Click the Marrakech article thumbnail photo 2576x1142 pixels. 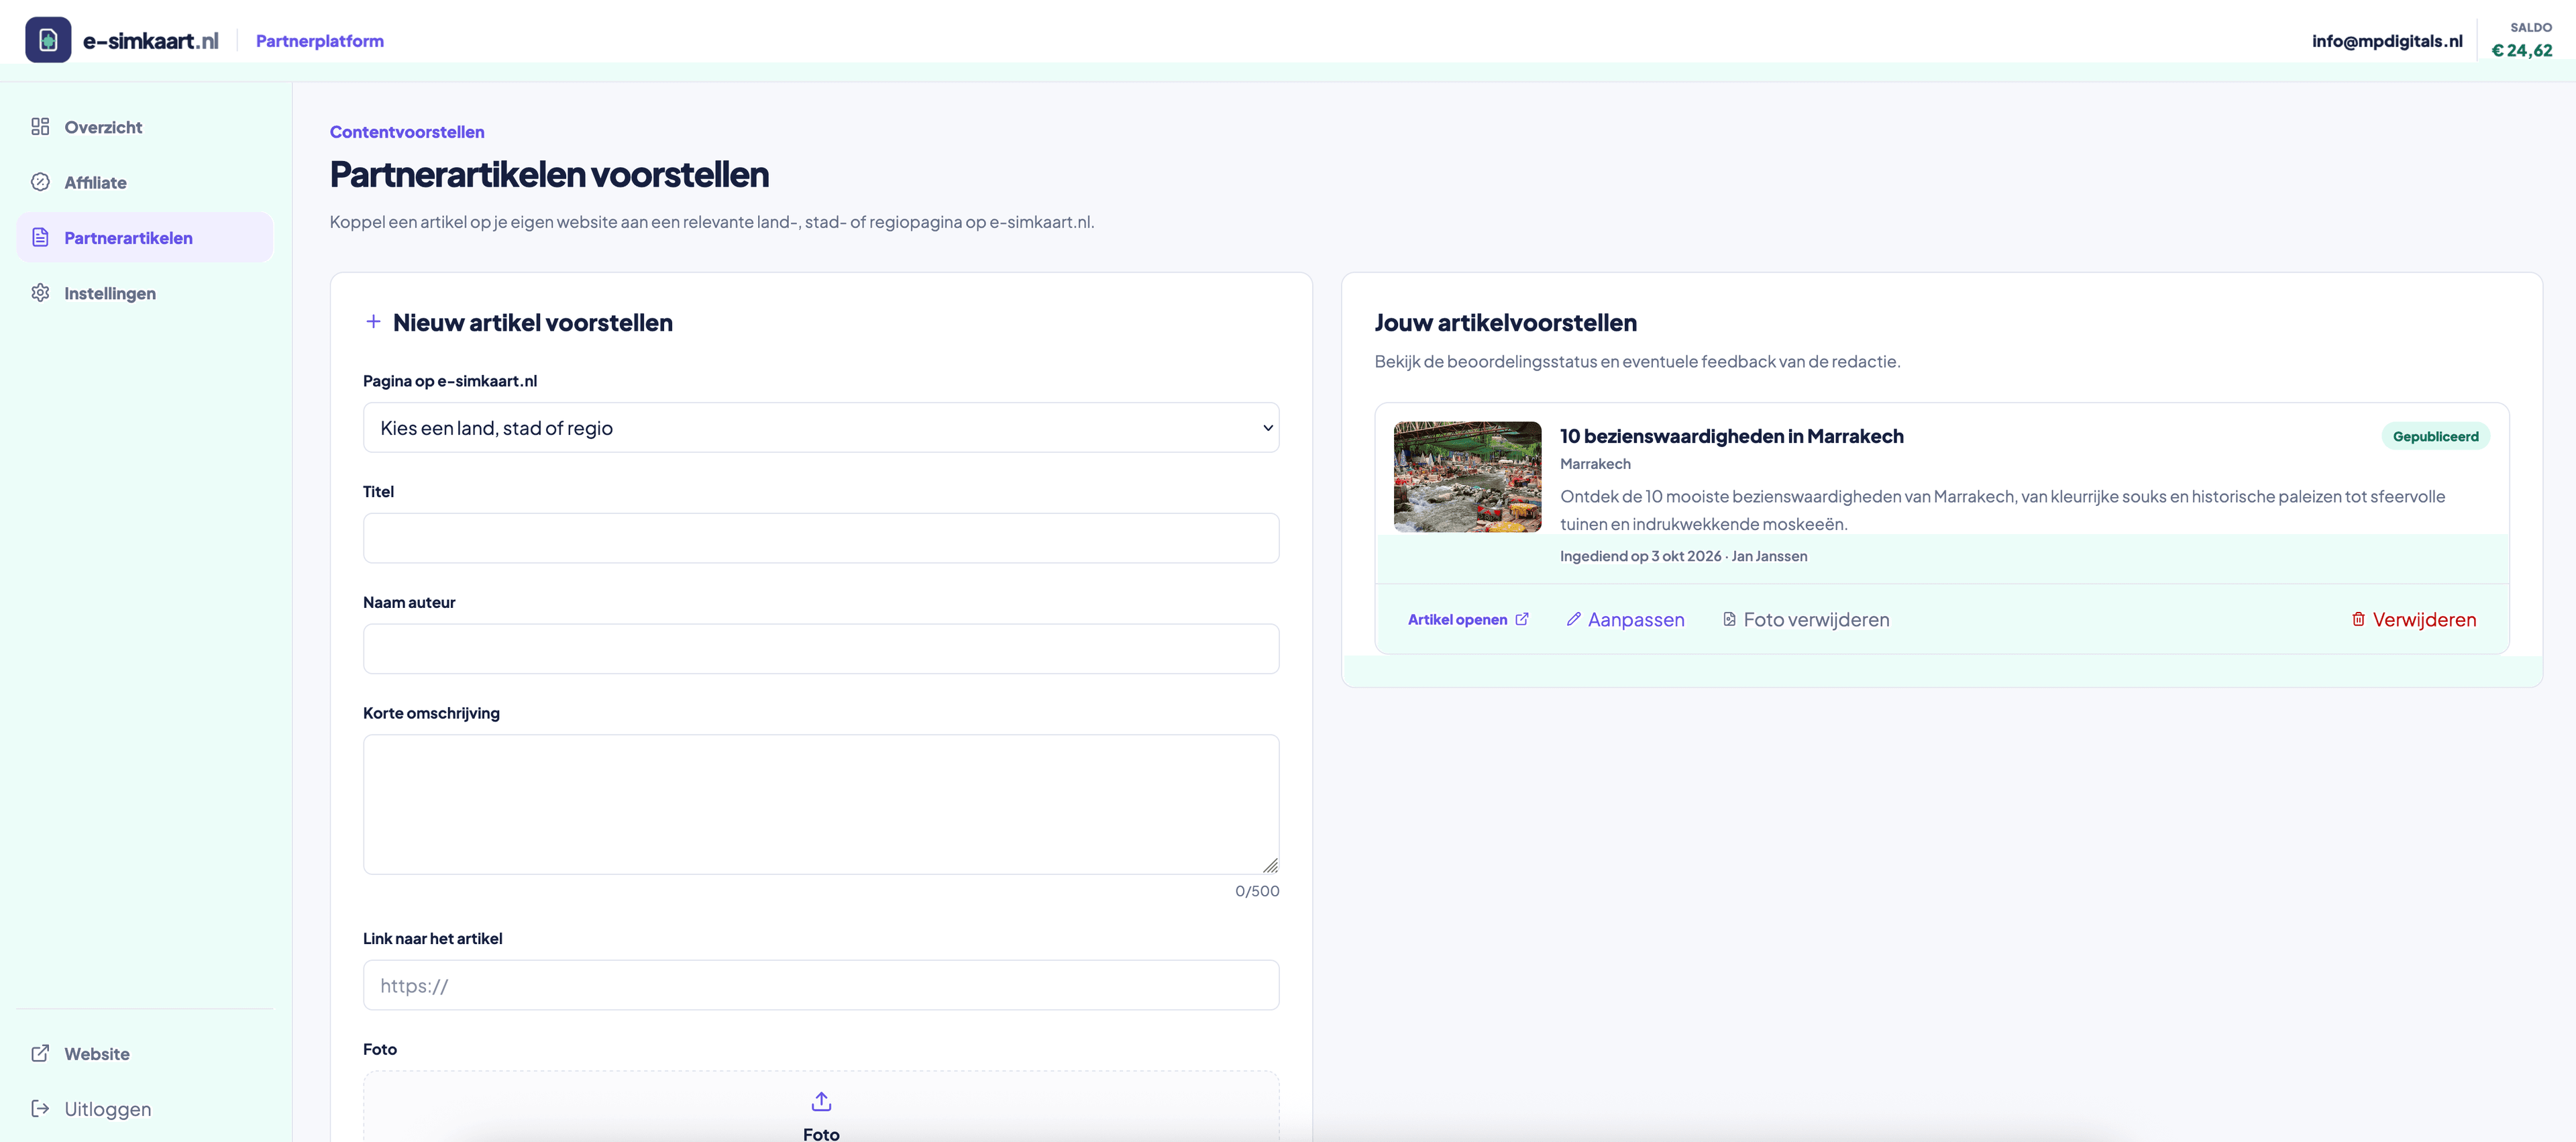point(1467,476)
